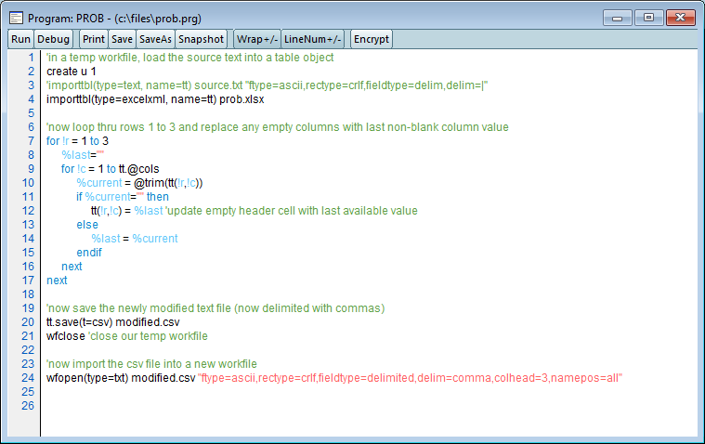Place cursor on the 'create u 1' line
Viewport: 705px width, 444px height.
click(x=72, y=72)
